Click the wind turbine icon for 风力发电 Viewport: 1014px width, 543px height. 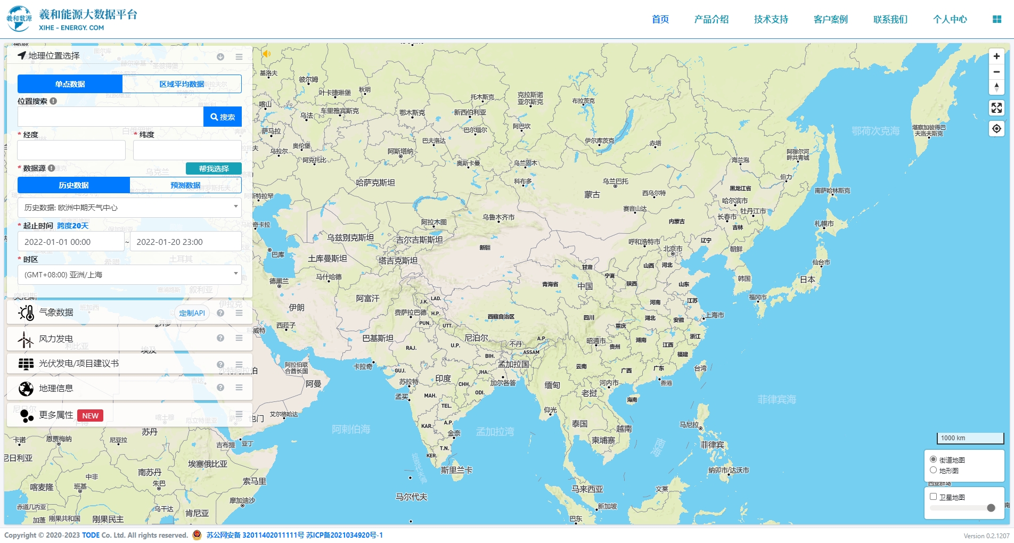(x=26, y=339)
